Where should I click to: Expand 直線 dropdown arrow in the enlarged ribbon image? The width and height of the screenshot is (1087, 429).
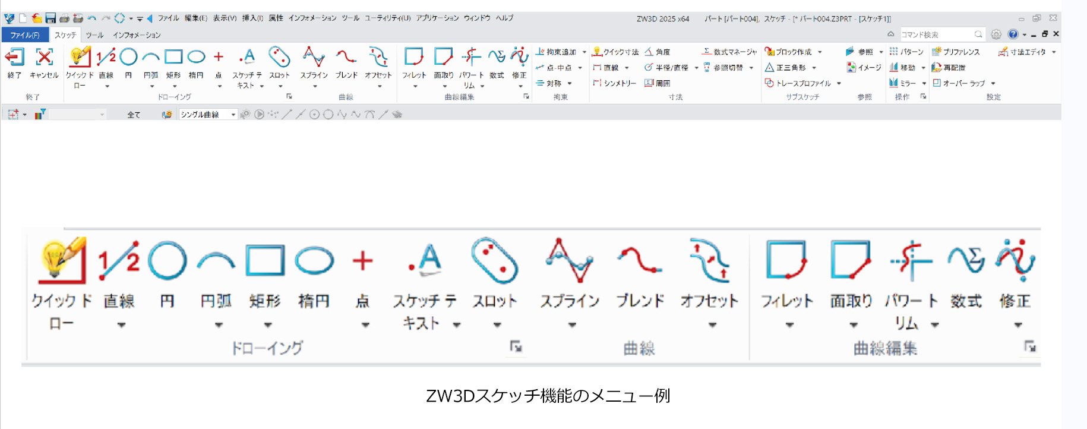pyautogui.click(x=121, y=325)
